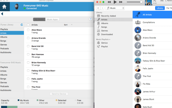Select All Artists in the iTunes artist list

click(x=152, y=15)
